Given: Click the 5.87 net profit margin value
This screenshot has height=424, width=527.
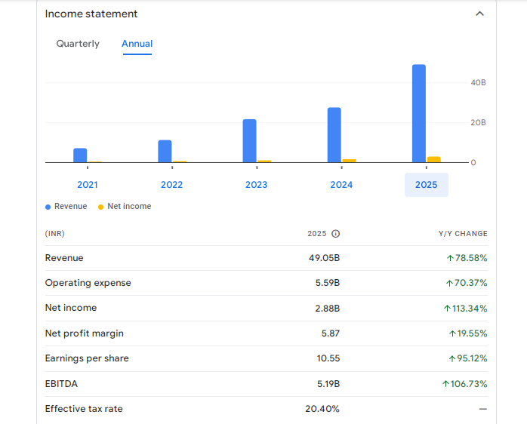Looking at the screenshot, I should tap(331, 333).
